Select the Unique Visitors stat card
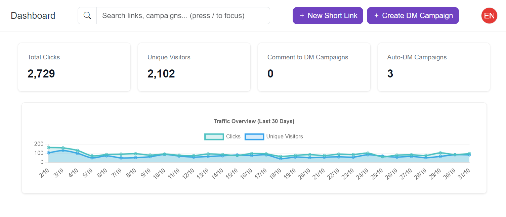The image size is (506, 217). [194, 67]
